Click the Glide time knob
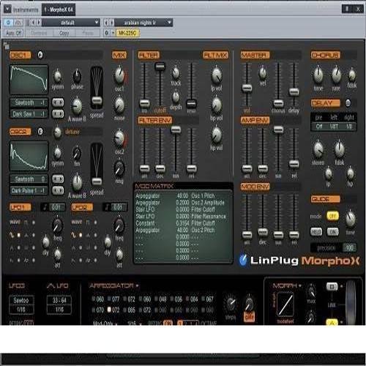The image size is (366, 366). pos(351,218)
